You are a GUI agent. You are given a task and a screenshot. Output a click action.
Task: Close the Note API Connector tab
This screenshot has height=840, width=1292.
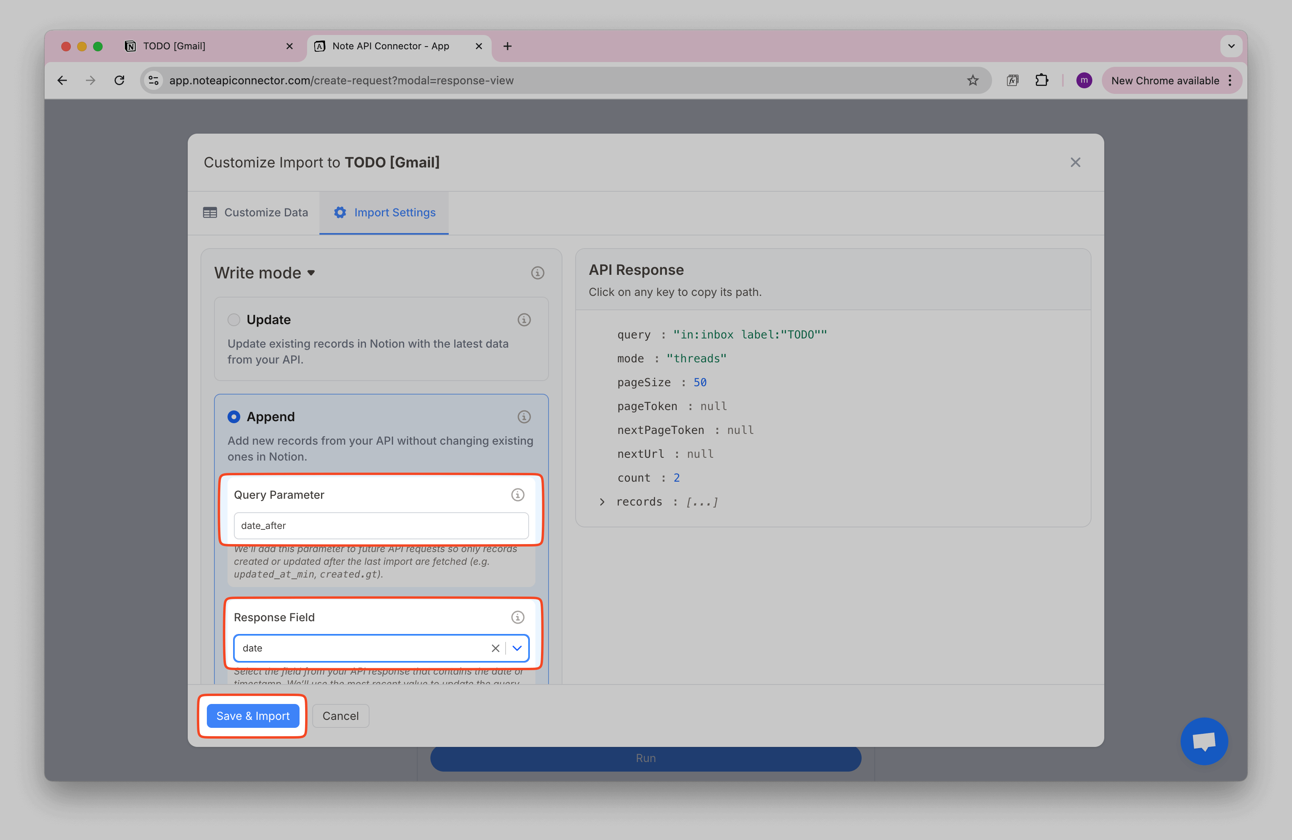(479, 46)
